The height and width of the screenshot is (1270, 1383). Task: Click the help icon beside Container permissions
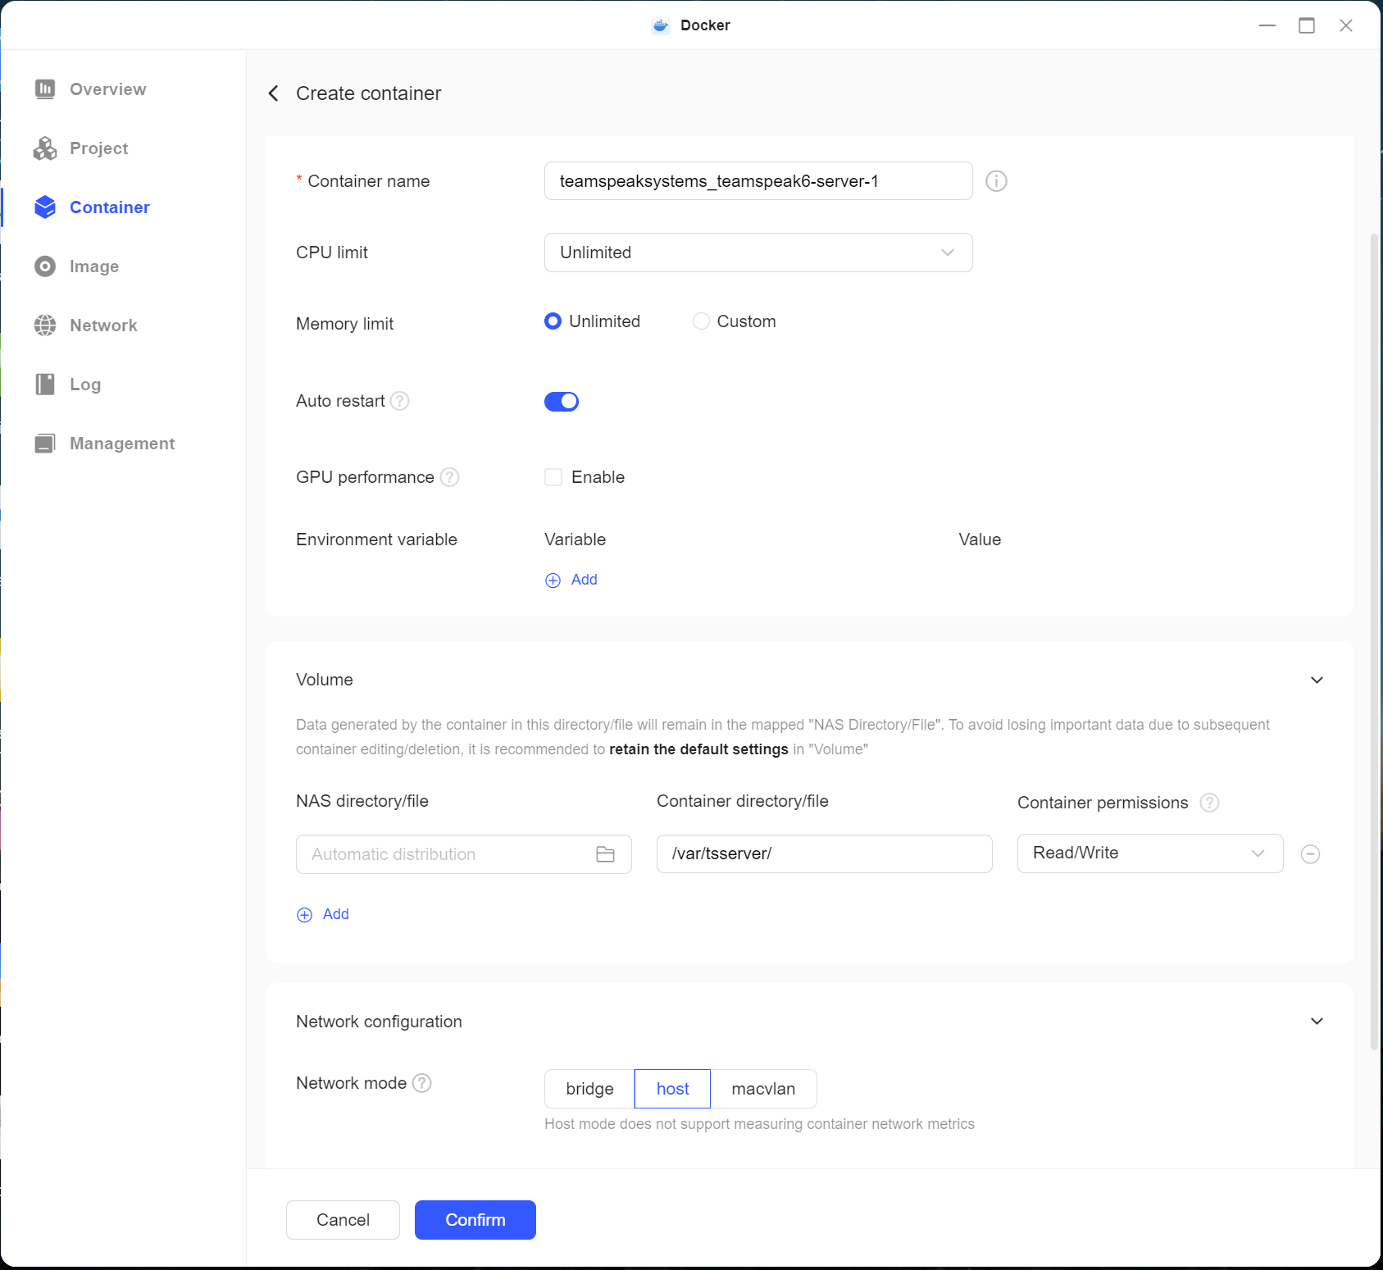1209,803
